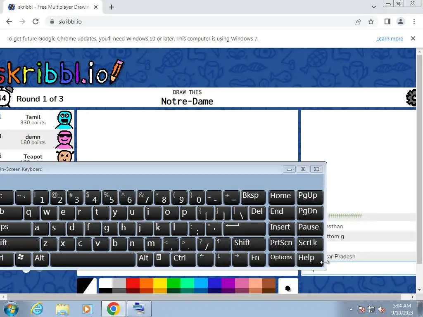
Task: Click the Options key on keyboard
Action: point(282,259)
